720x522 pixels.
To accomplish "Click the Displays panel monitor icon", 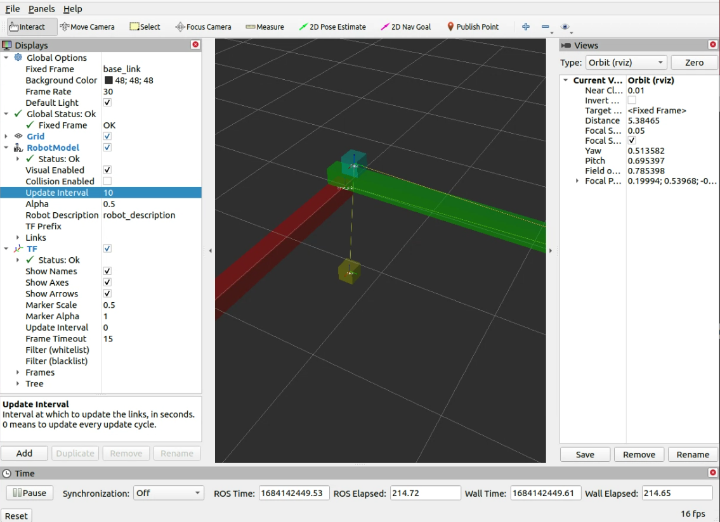I will click(7, 45).
